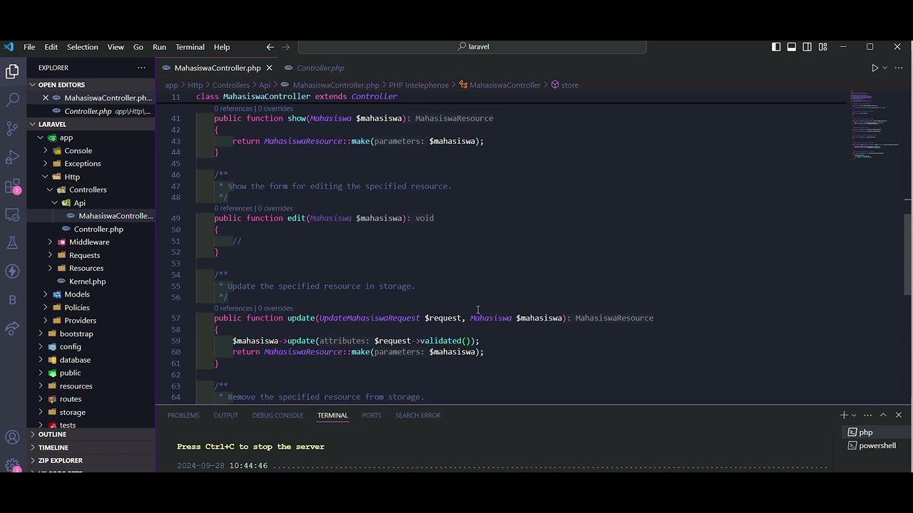Open the Testing flask view
913x513 pixels.
click(12, 243)
